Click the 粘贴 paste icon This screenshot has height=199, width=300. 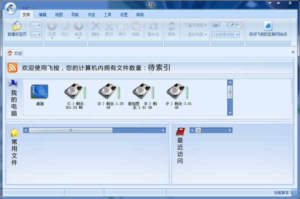click(x=136, y=26)
